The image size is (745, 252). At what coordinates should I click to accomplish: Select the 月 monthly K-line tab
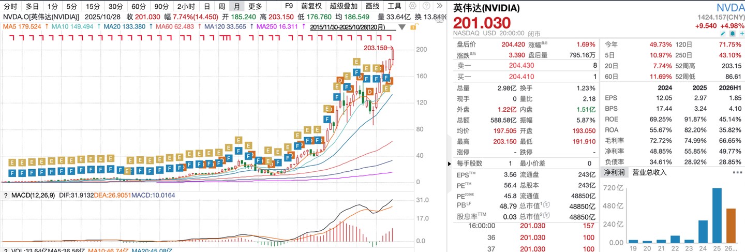(236, 7)
